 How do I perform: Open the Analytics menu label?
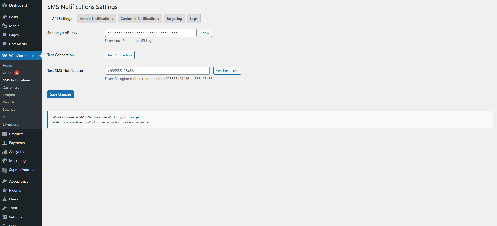tap(16, 152)
